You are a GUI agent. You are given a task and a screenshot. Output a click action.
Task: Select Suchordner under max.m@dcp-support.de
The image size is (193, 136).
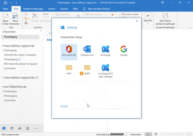pos(10,68)
